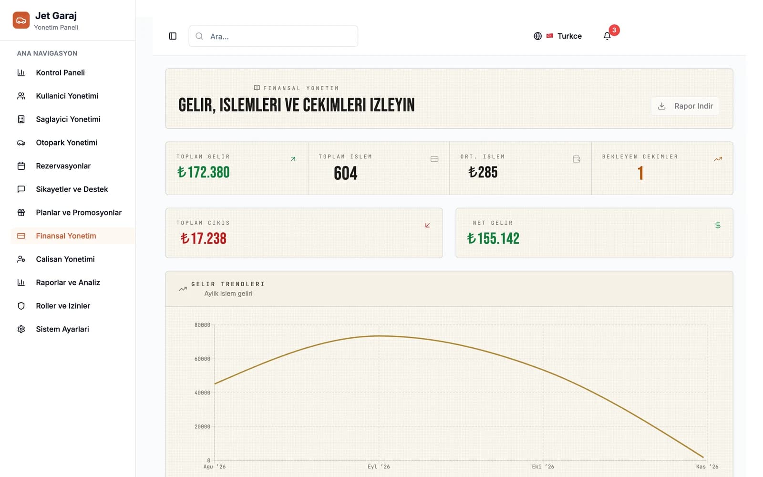Click the Roller ve Izinler shield icon
The height and width of the screenshot is (477, 763).
(x=21, y=306)
